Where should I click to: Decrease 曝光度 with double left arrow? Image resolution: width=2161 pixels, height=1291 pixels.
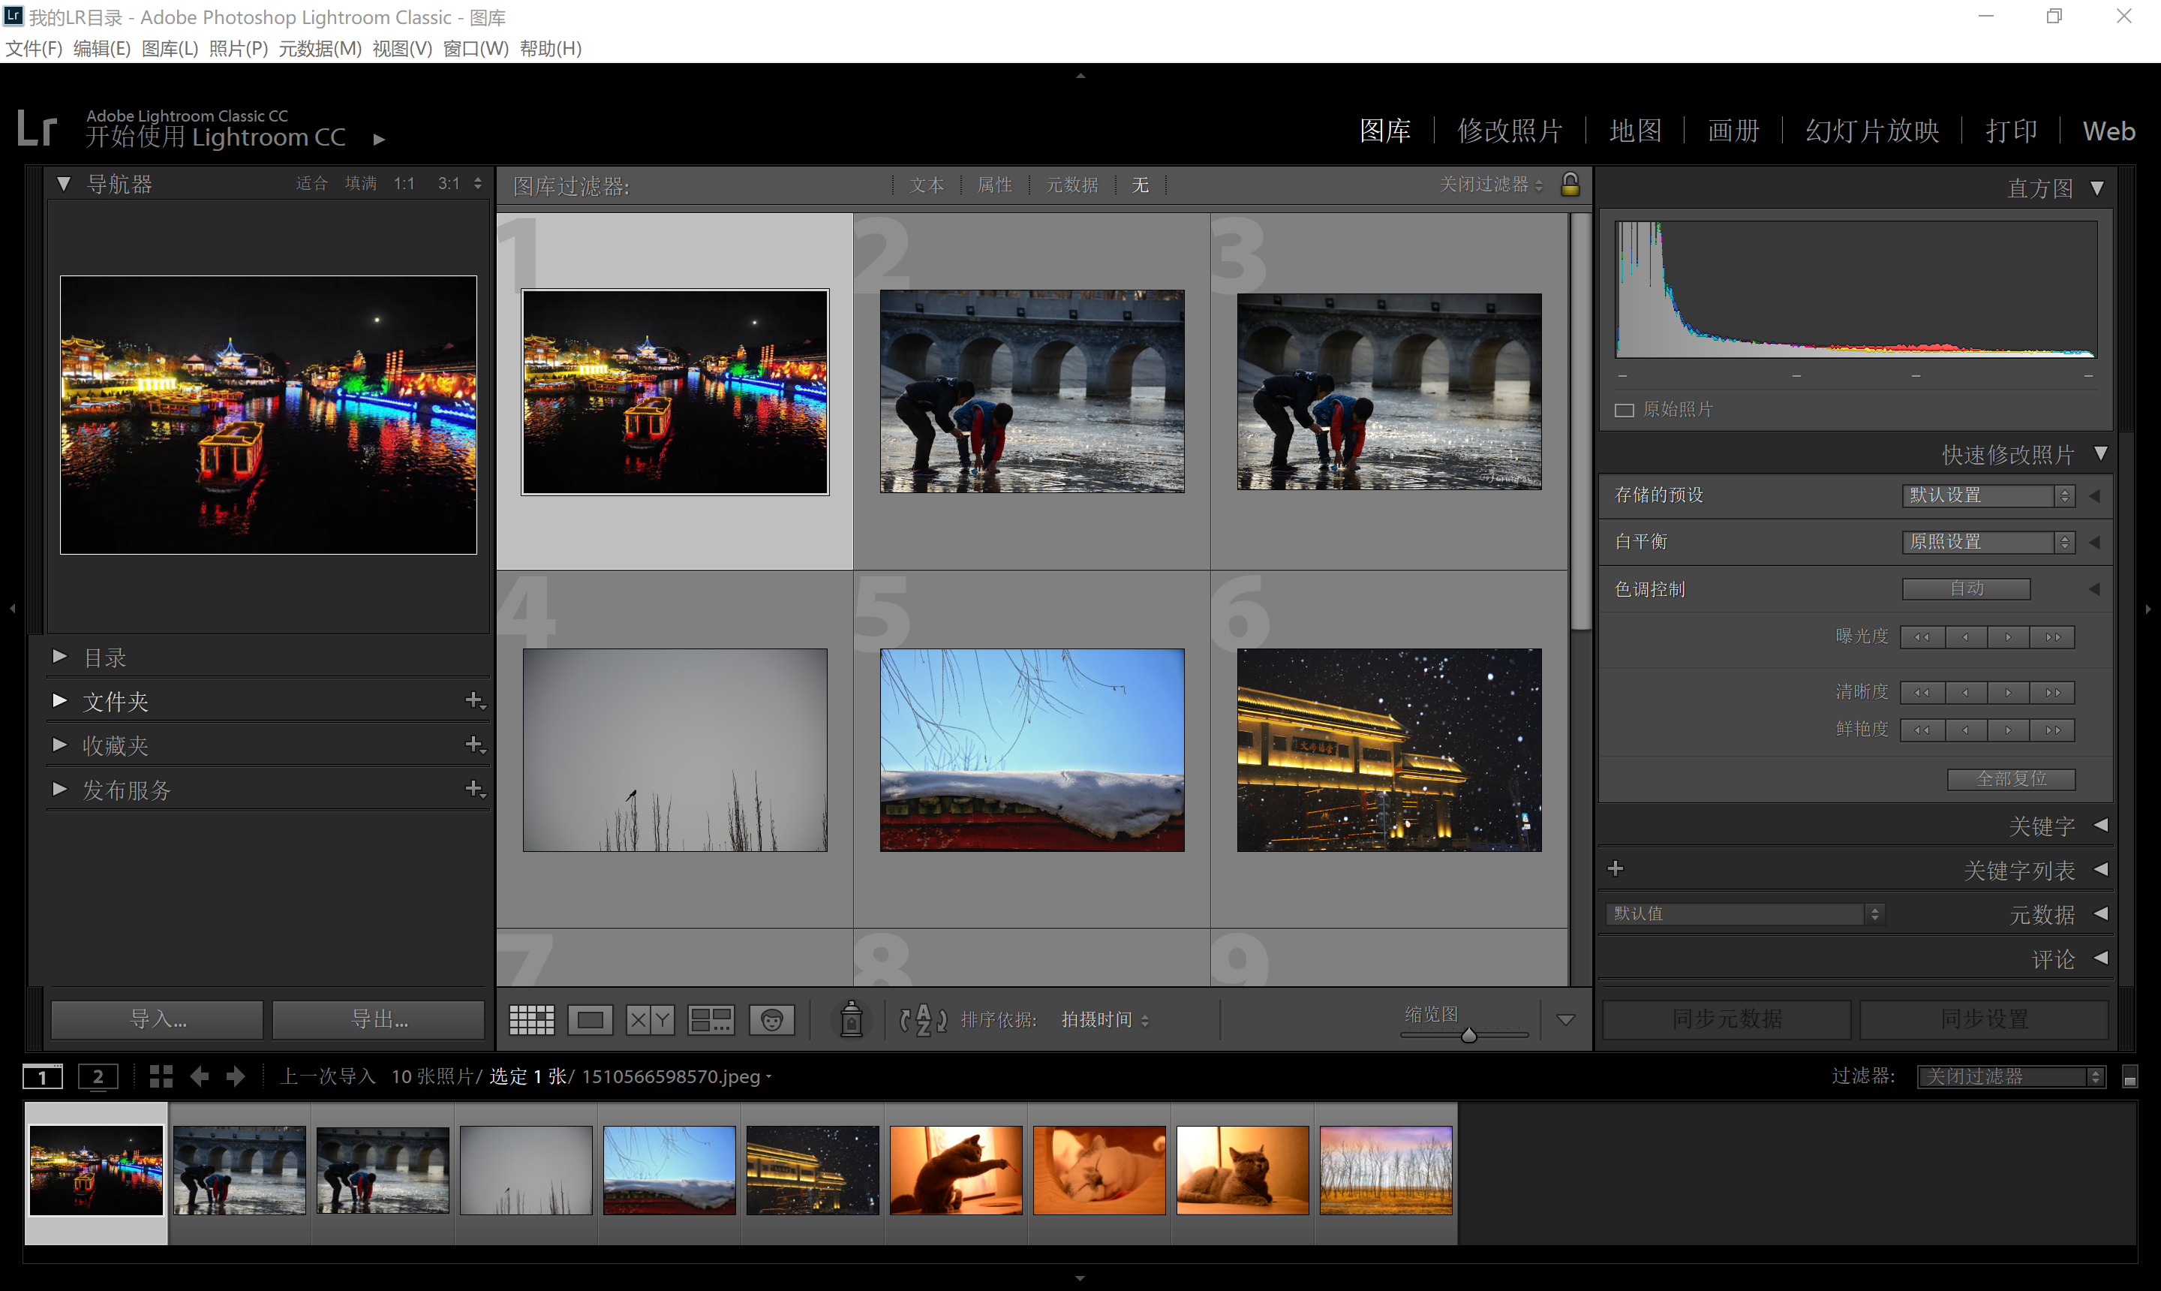(x=1922, y=636)
